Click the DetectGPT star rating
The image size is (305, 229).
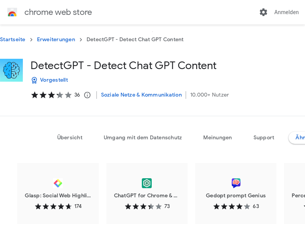[x=51, y=95]
